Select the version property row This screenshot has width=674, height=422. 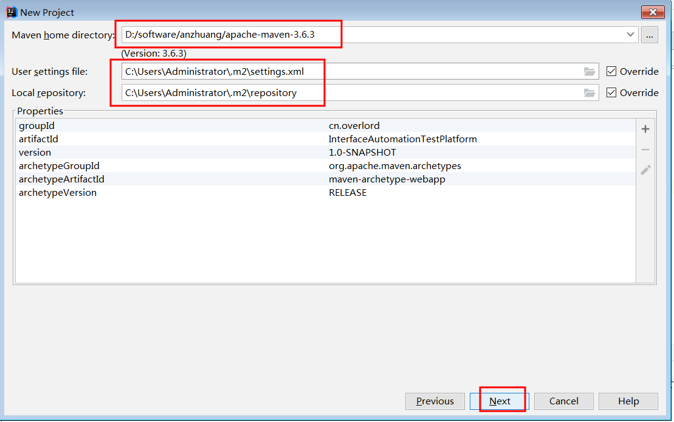click(x=325, y=152)
